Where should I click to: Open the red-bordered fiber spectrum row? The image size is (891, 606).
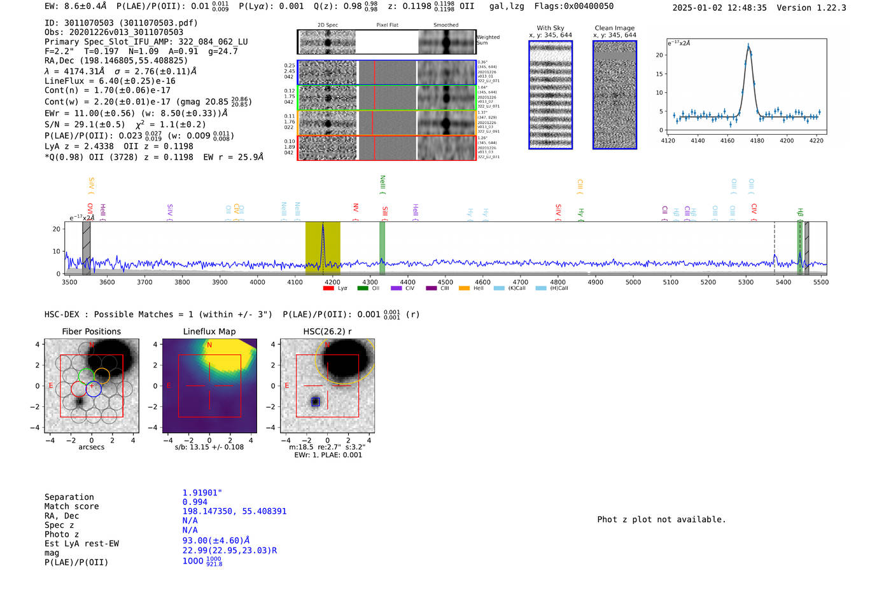click(387, 148)
